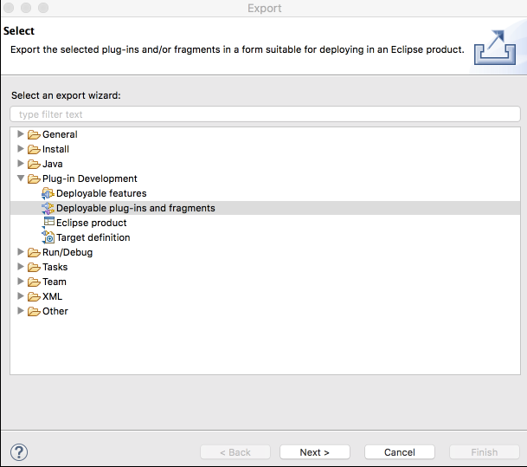Expand the XML category
527x467 pixels.
tap(21, 296)
